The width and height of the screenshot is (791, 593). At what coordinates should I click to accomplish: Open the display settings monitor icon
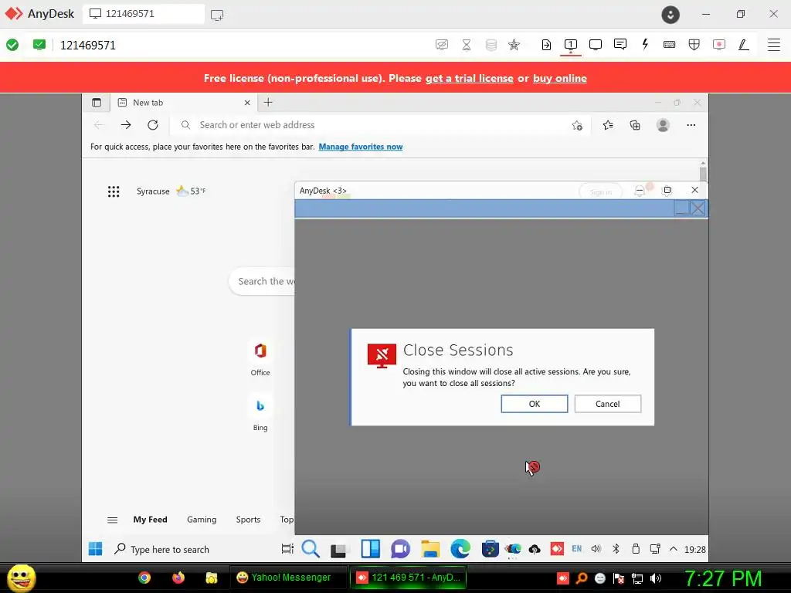[596, 45]
